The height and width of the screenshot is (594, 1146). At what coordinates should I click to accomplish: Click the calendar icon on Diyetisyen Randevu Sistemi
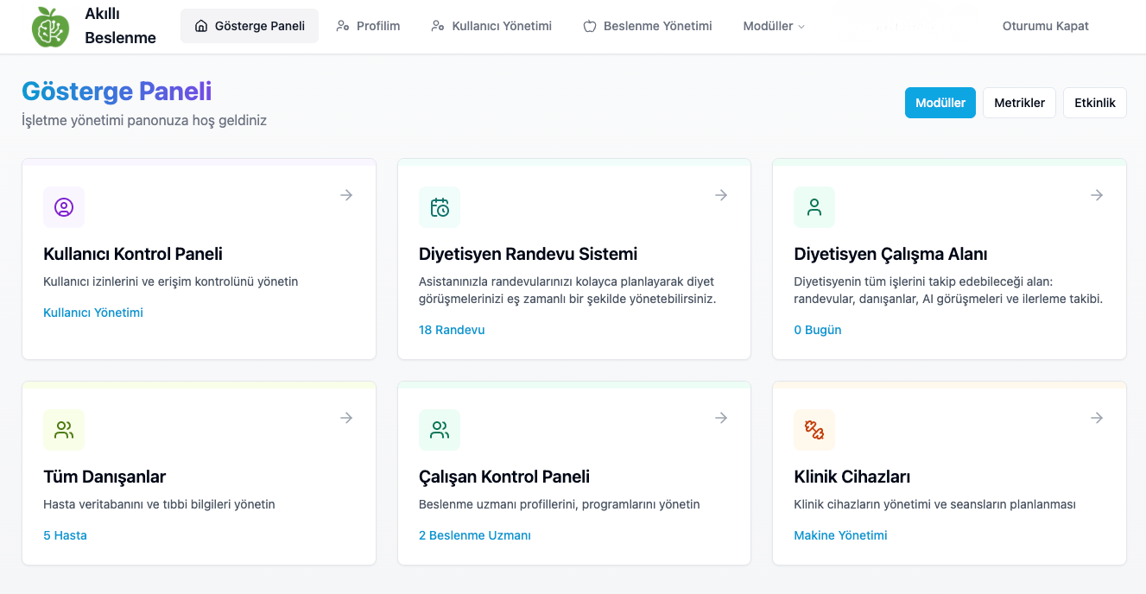[440, 207]
